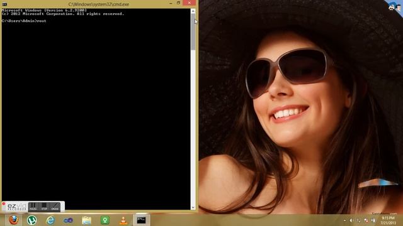
Task: Click the 'Microsoft Windows [Version 6.2.9200]' line
Action: coord(44,10)
